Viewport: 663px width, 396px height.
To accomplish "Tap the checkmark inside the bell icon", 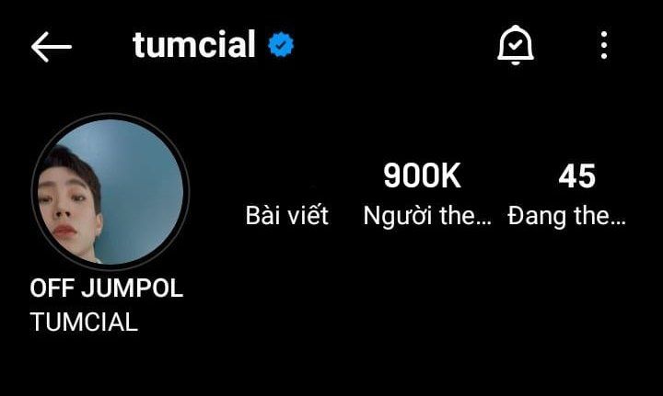I will (516, 44).
